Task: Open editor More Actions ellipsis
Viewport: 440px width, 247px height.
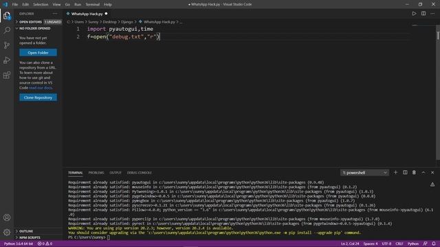Action: pyautogui.click(x=432, y=14)
